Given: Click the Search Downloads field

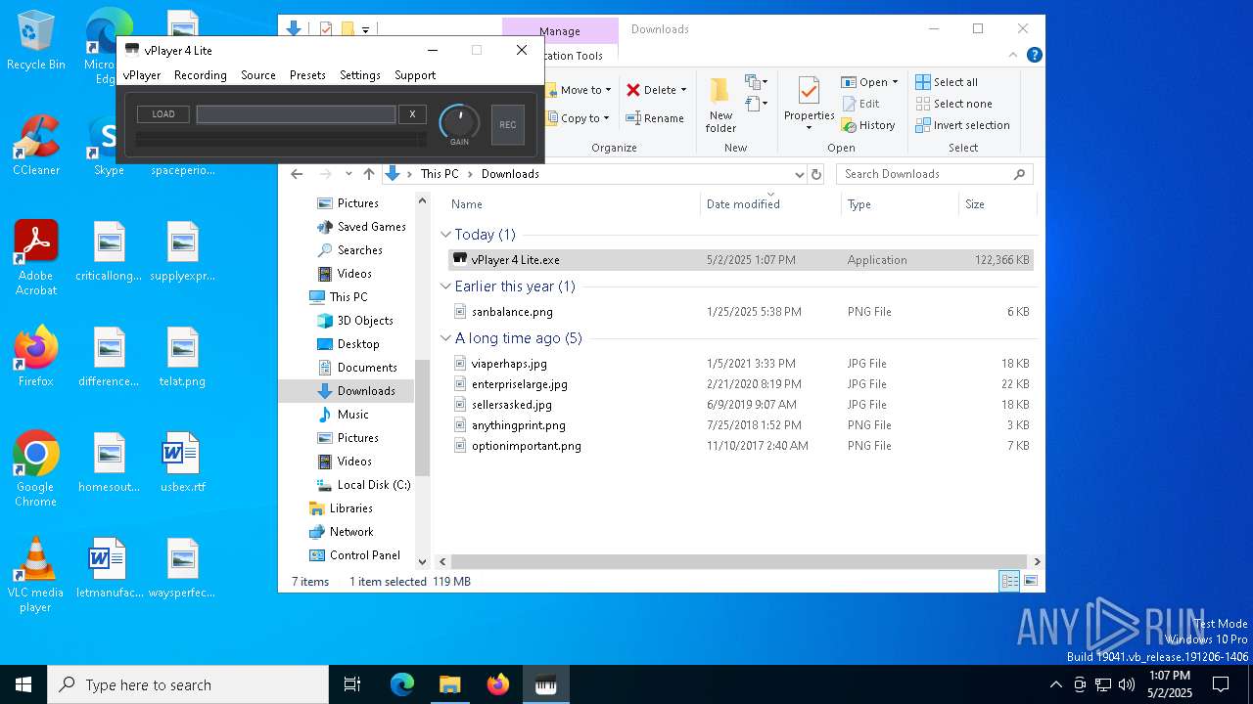Looking at the screenshot, I should coord(935,174).
